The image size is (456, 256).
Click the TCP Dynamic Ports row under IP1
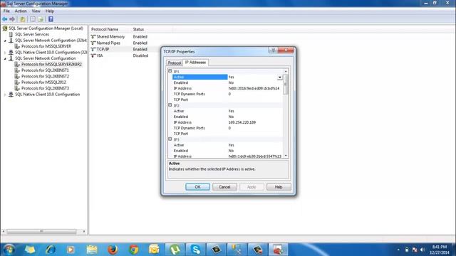[x=228, y=94]
